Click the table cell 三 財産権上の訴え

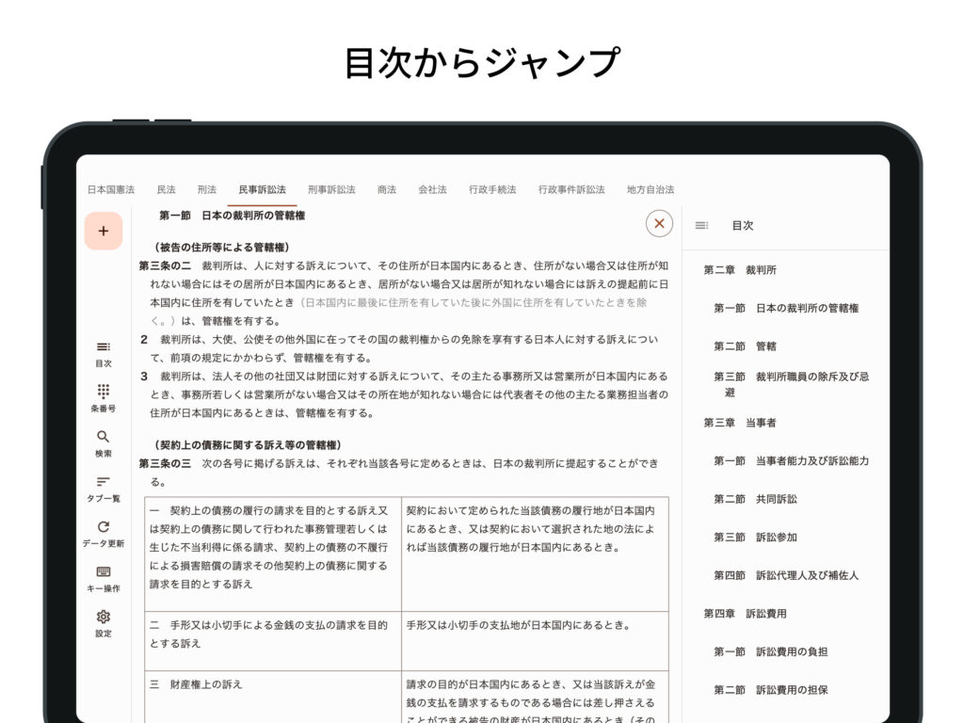point(273,697)
